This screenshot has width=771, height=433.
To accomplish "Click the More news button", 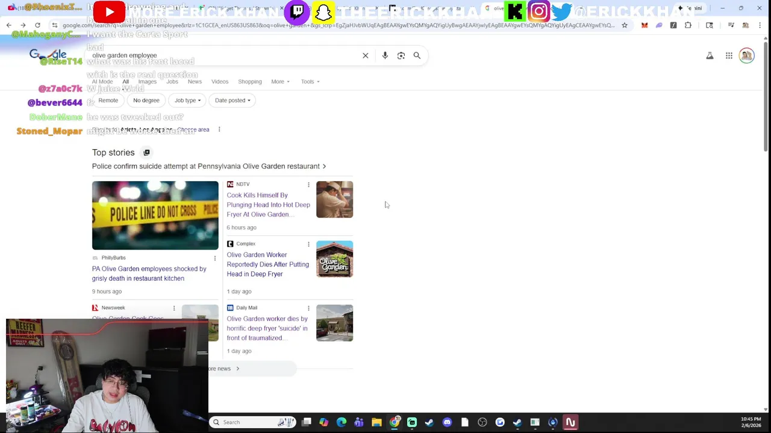I will coord(252,369).
